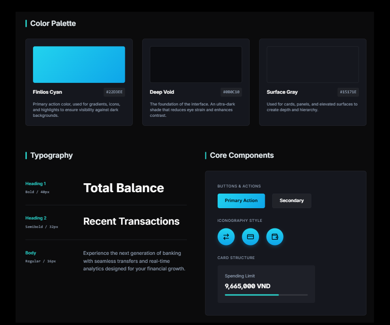Click the Color Palette section title

pos(53,24)
